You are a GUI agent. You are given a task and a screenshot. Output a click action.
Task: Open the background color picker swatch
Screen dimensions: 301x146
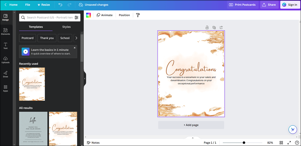point(88,15)
